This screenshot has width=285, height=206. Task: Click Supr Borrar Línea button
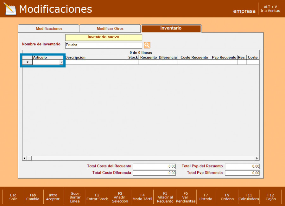coord(75,197)
